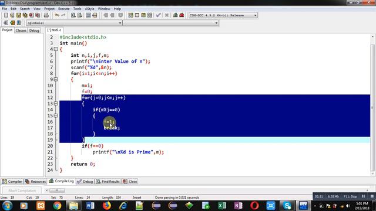Switch to the Classes side tab

tap(21, 30)
